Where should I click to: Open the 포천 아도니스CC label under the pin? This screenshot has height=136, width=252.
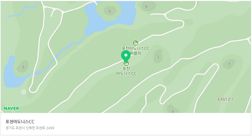[126, 71]
